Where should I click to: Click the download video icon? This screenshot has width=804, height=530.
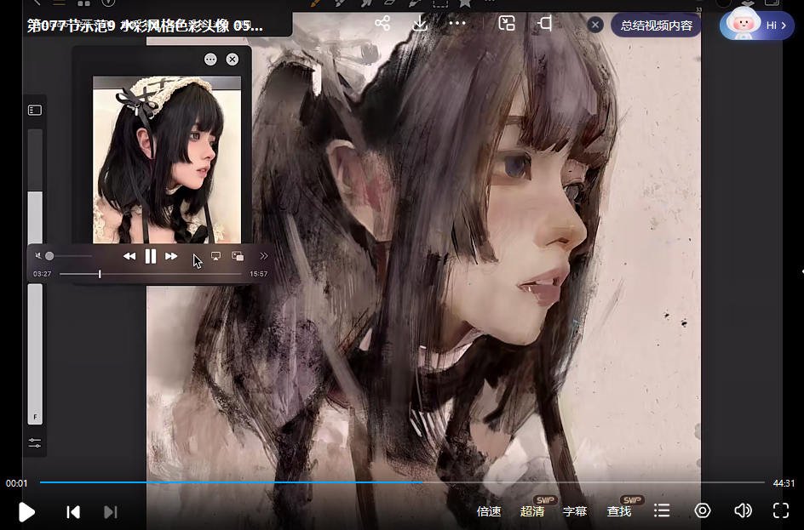click(x=419, y=23)
